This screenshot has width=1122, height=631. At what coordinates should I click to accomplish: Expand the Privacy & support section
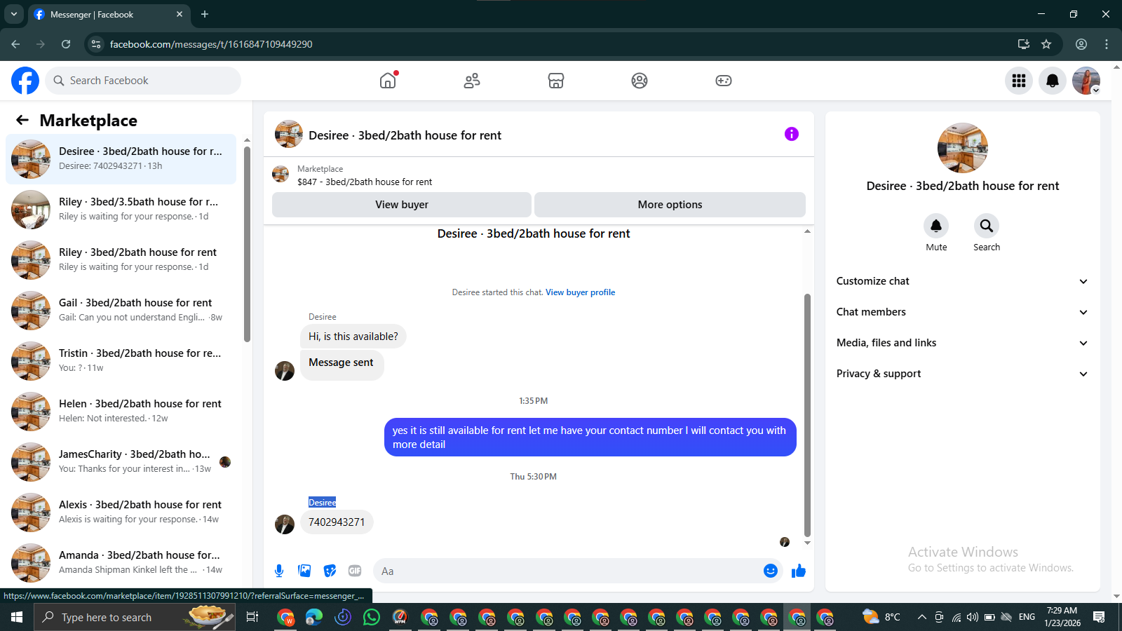[962, 374]
